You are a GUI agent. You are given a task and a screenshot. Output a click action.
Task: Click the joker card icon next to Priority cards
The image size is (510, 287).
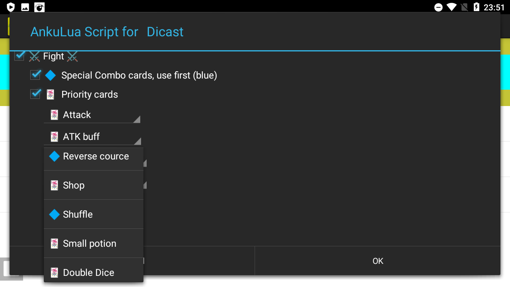[51, 94]
